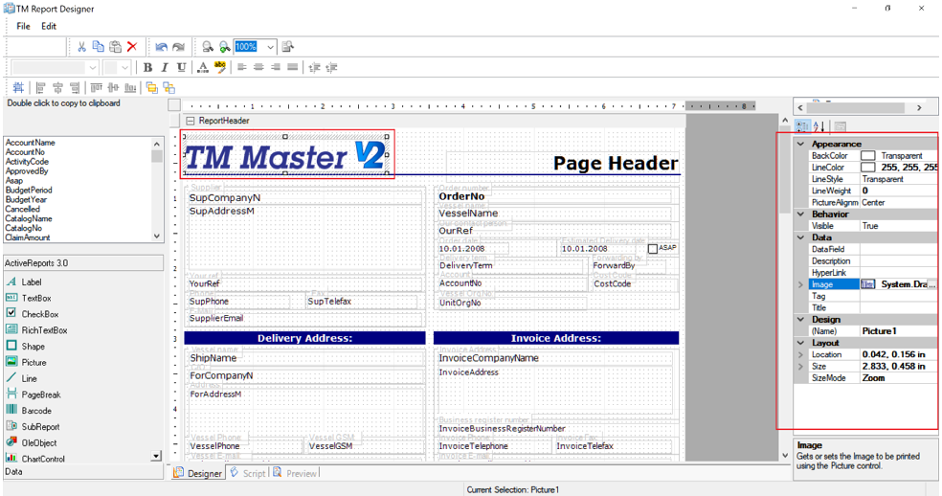Collapse the Appearance property category
This screenshot has width=942, height=496.
[800, 145]
